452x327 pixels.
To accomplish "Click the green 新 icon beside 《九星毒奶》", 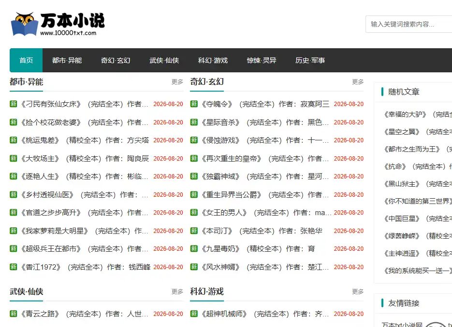I will pos(194,248).
